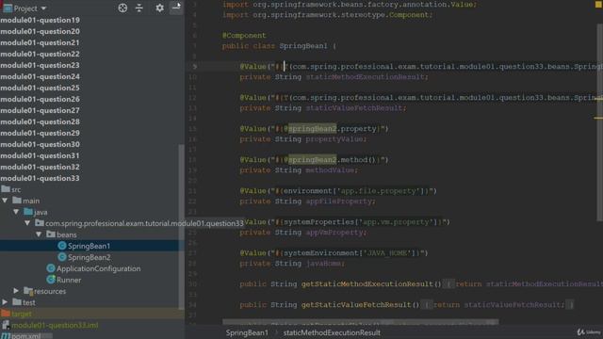Select module01-question22 module
603x339 pixels.
click(x=40, y=54)
